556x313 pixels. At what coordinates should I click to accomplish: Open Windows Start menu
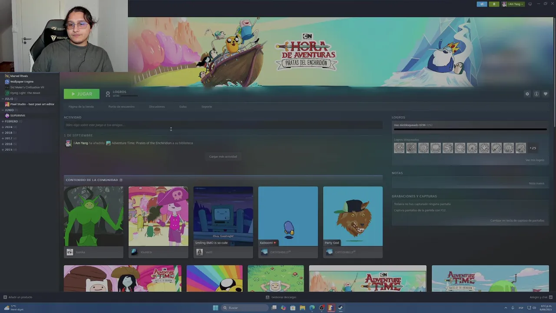click(x=215, y=308)
